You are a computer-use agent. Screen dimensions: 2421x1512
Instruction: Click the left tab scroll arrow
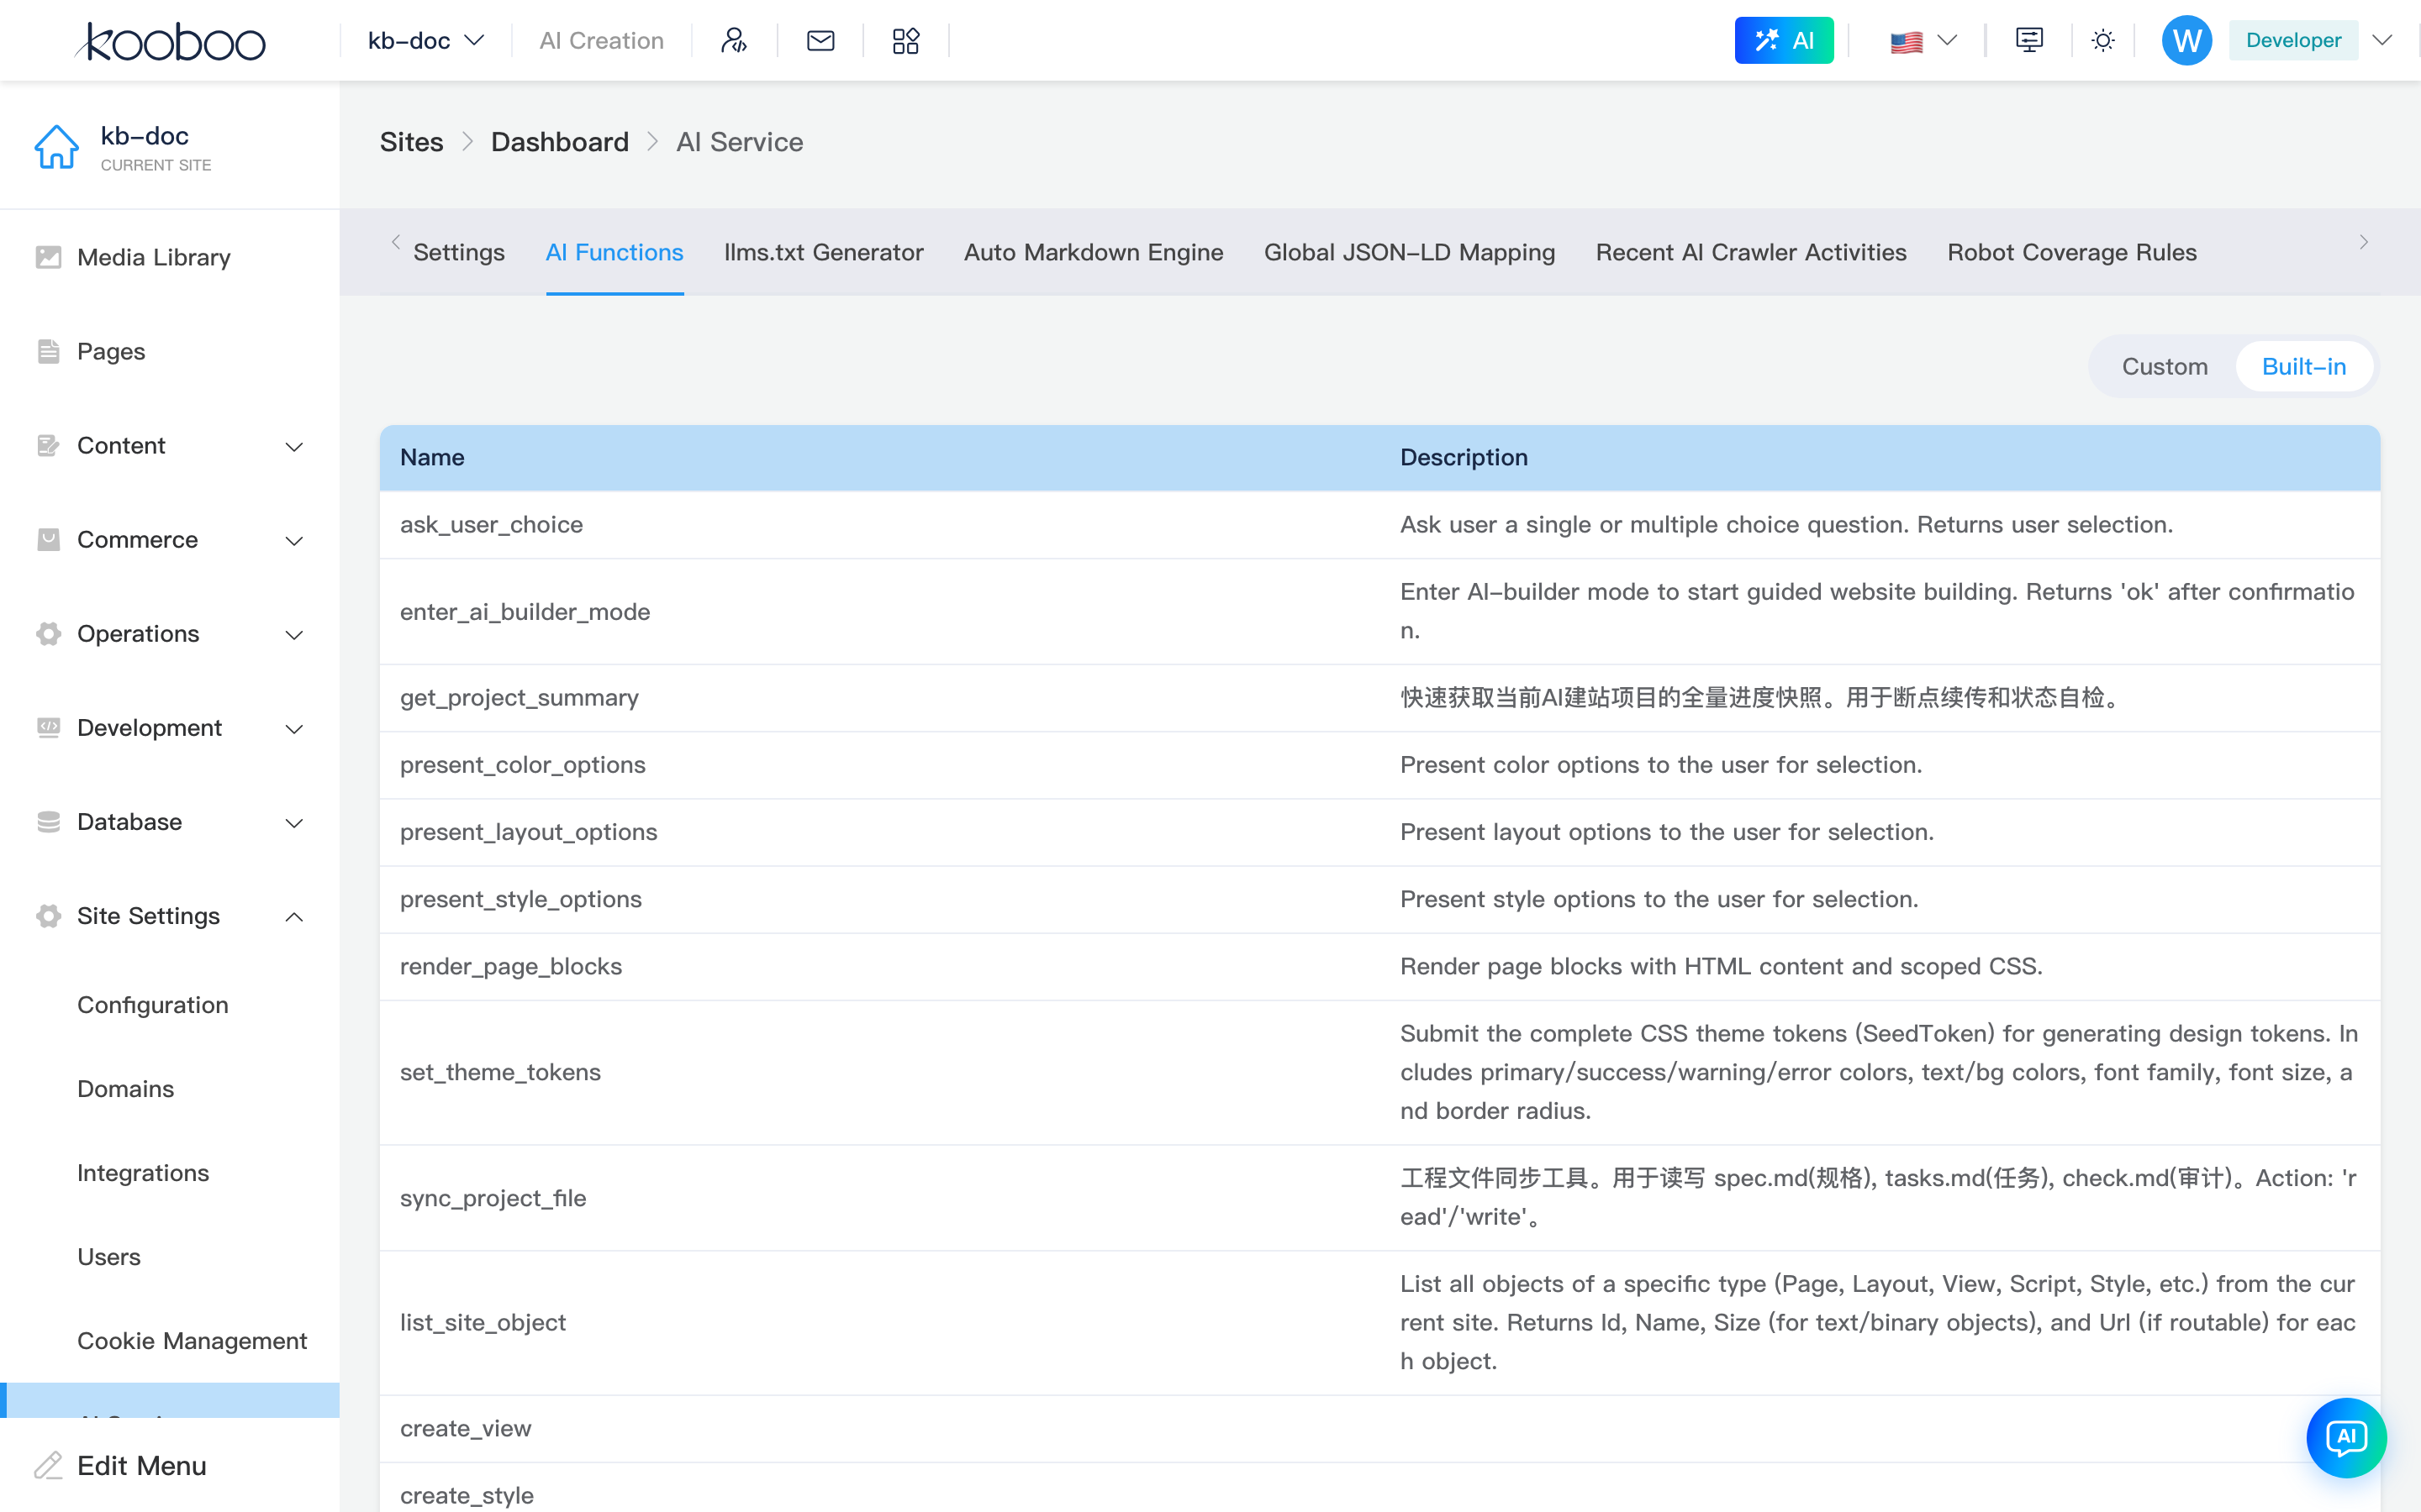[x=396, y=242]
